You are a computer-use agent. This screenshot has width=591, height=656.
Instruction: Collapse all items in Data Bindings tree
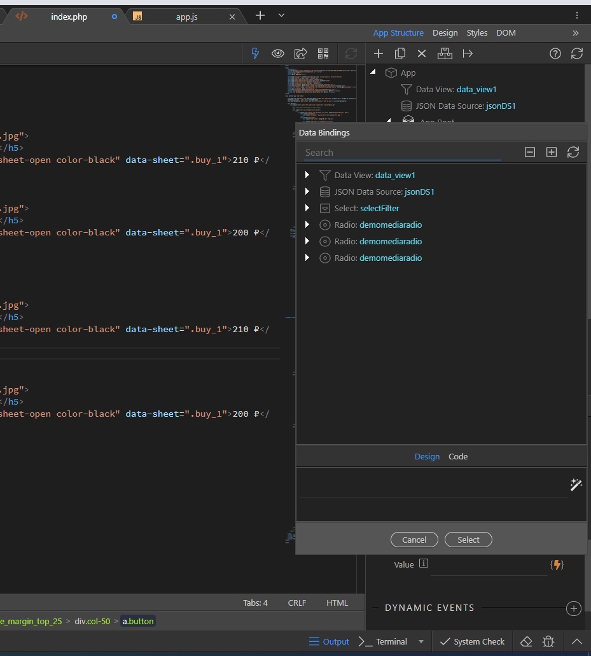tap(530, 152)
